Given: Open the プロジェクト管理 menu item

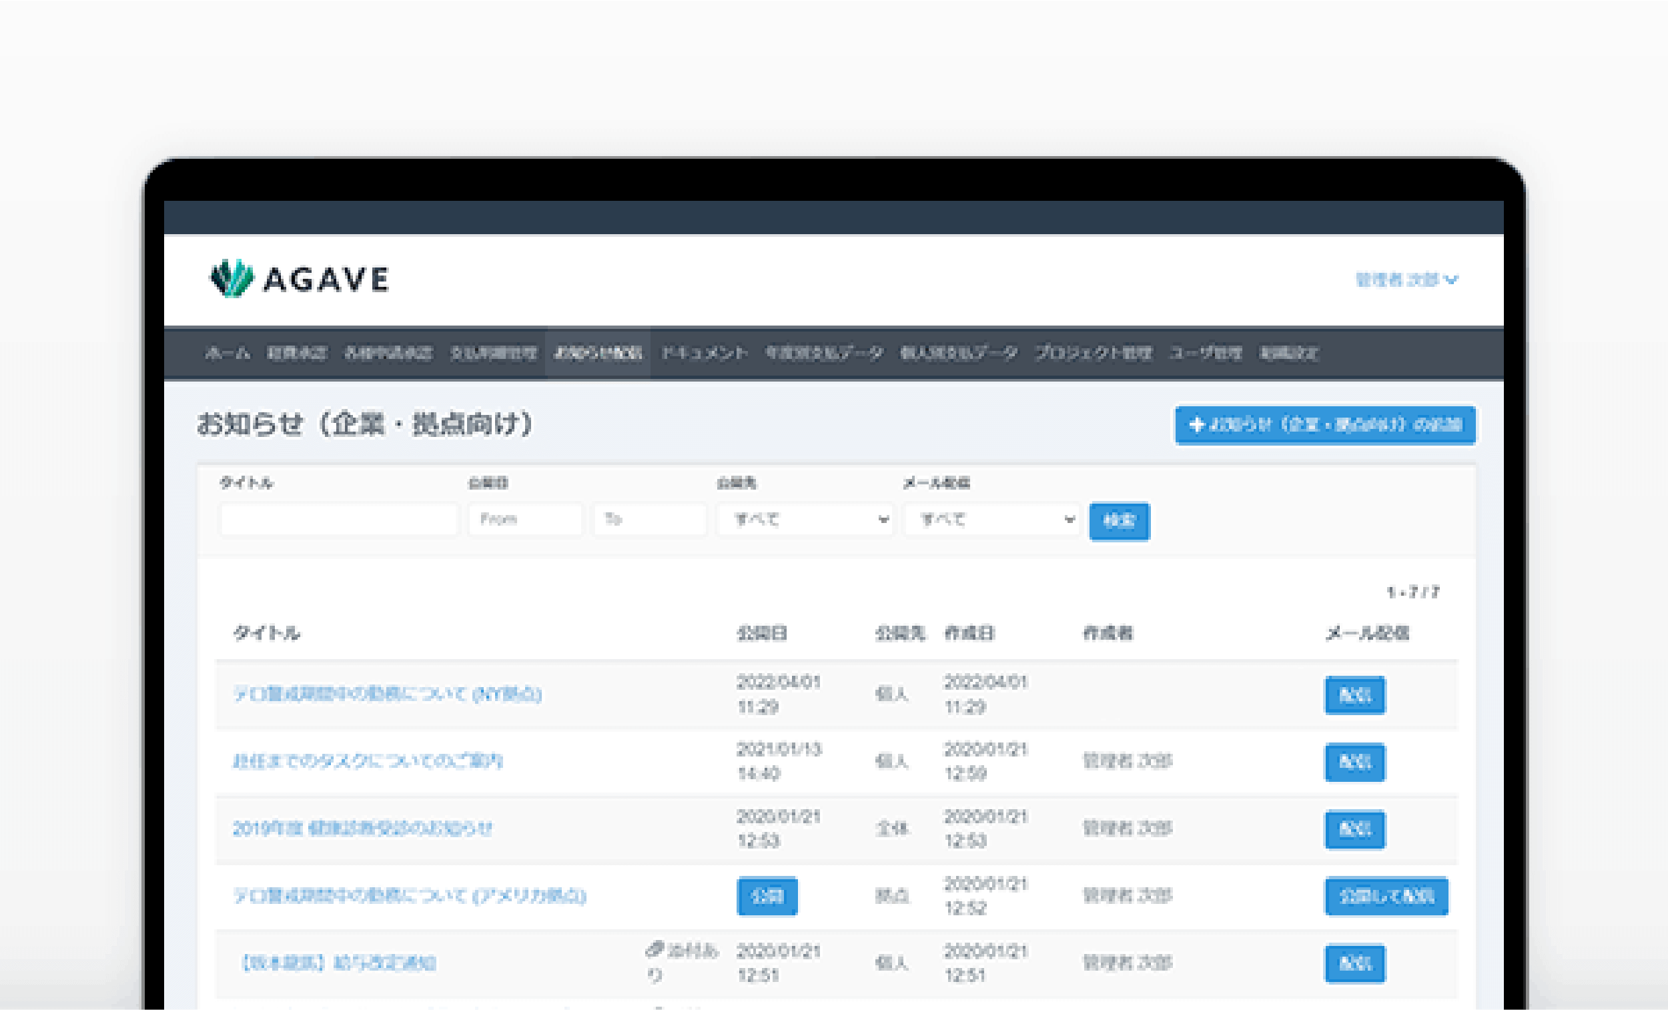Looking at the screenshot, I should (x=1094, y=353).
